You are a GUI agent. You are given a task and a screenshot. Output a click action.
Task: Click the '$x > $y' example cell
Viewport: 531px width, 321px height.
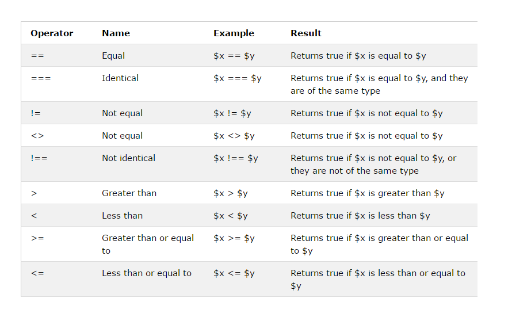pyautogui.click(x=230, y=193)
